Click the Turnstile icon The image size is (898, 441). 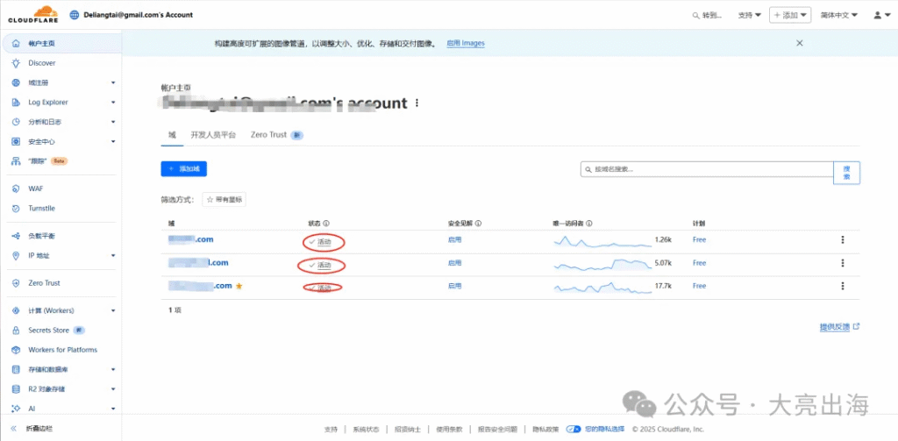click(x=16, y=209)
